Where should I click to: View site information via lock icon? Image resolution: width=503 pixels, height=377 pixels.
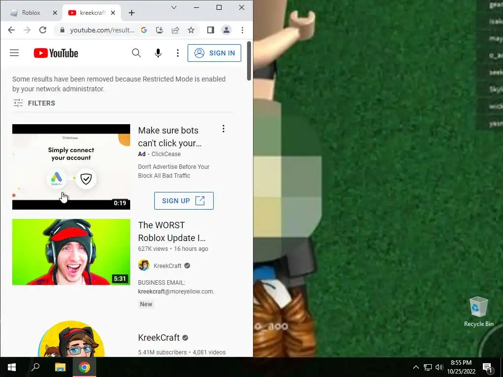(62, 30)
